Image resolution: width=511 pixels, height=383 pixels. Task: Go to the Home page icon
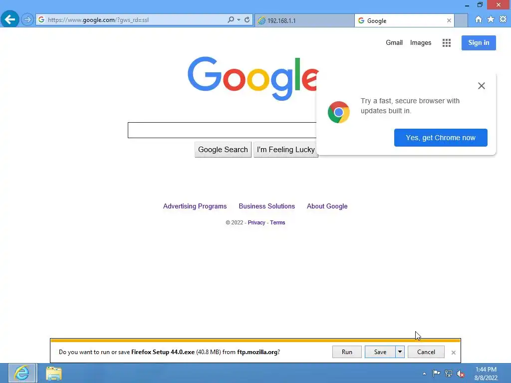tap(479, 19)
